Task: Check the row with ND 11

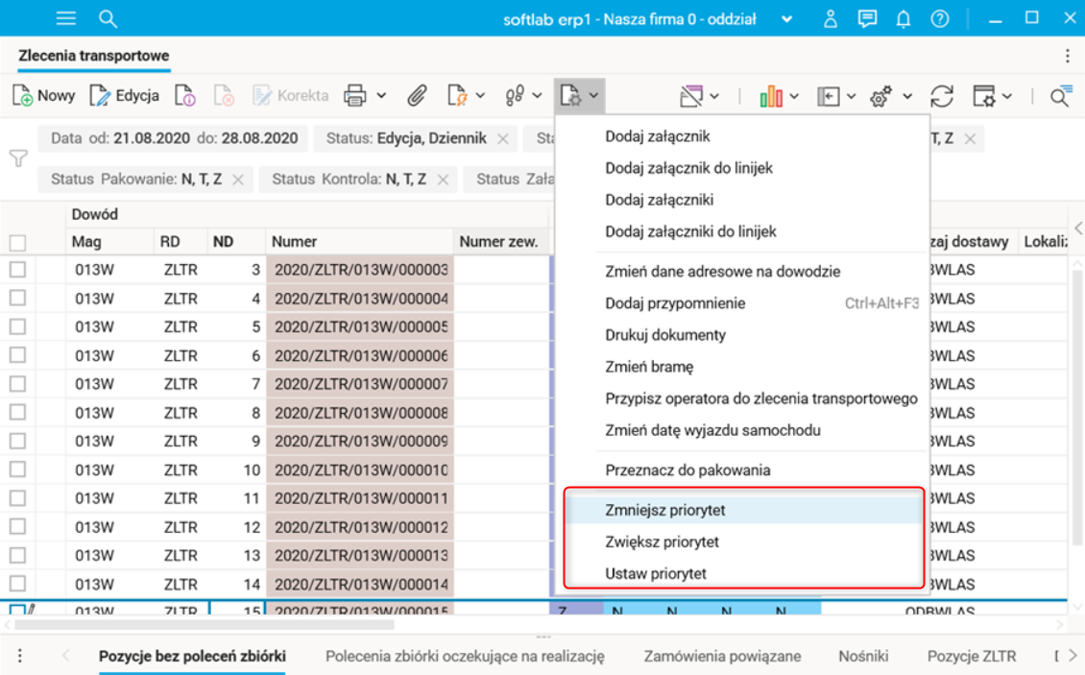Action: coord(18,497)
